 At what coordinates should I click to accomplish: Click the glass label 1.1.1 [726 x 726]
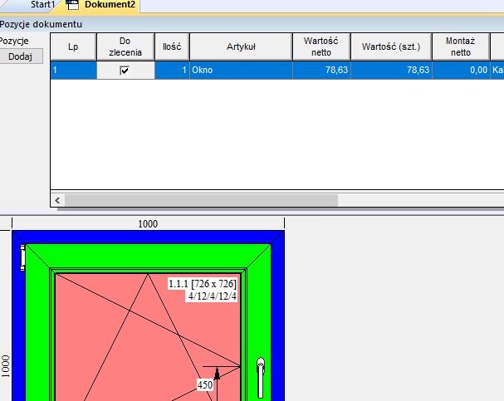[x=203, y=284]
